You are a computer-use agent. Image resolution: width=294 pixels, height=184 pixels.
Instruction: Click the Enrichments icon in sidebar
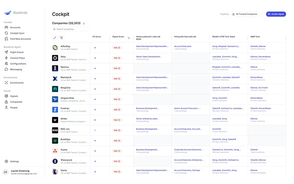point(6,82)
